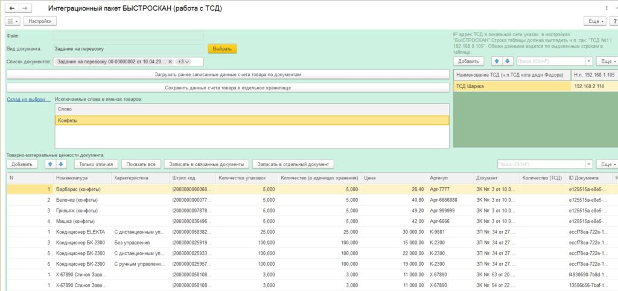Screen dimensions: 618x291
Task: Move goods table row down with arrow icon
Action: 61,164
